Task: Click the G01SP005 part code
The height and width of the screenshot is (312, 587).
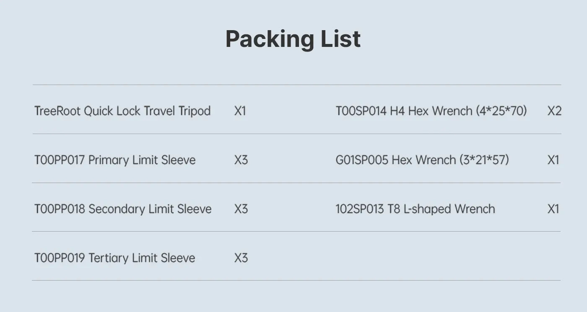Action: click(x=361, y=160)
